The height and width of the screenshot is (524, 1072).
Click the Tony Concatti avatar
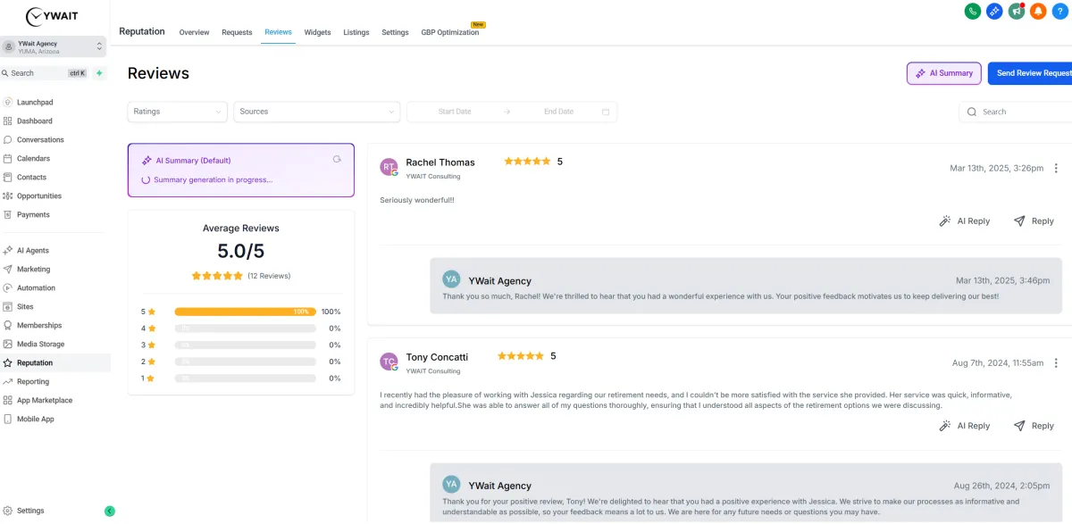click(389, 362)
